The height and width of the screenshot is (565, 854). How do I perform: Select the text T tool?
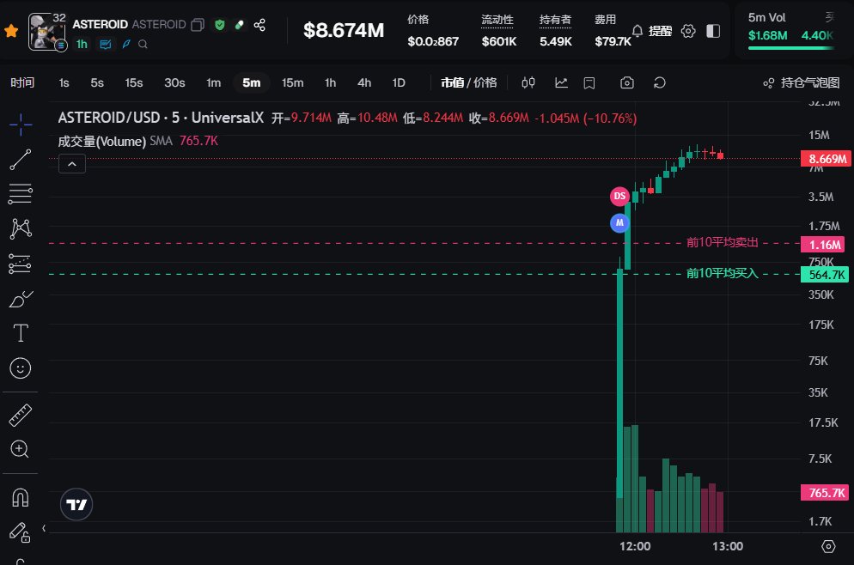tap(21, 333)
